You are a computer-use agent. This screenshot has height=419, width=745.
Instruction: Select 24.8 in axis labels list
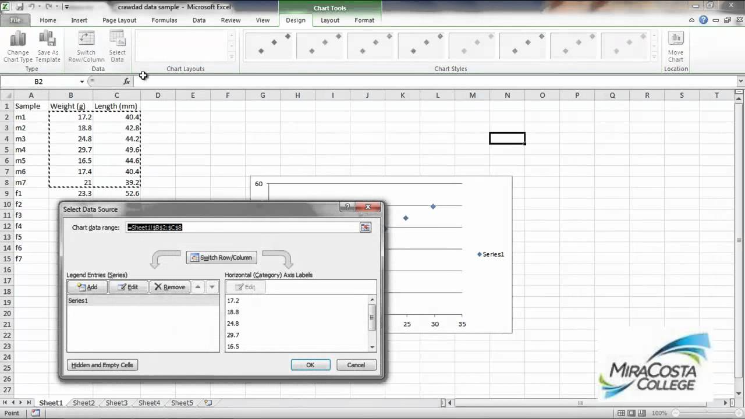[x=297, y=324]
